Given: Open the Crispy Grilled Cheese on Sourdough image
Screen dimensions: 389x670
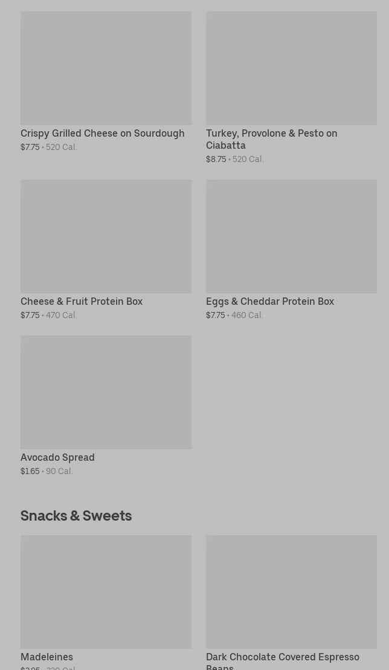Looking at the screenshot, I should (x=106, y=68).
